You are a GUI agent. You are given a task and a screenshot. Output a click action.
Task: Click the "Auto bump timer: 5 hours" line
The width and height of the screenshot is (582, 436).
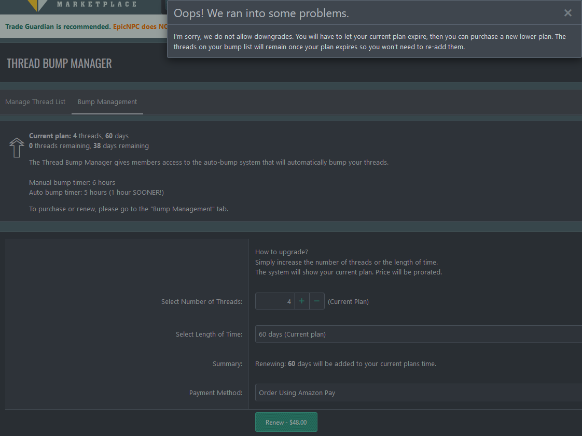click(x=96, y=193)
